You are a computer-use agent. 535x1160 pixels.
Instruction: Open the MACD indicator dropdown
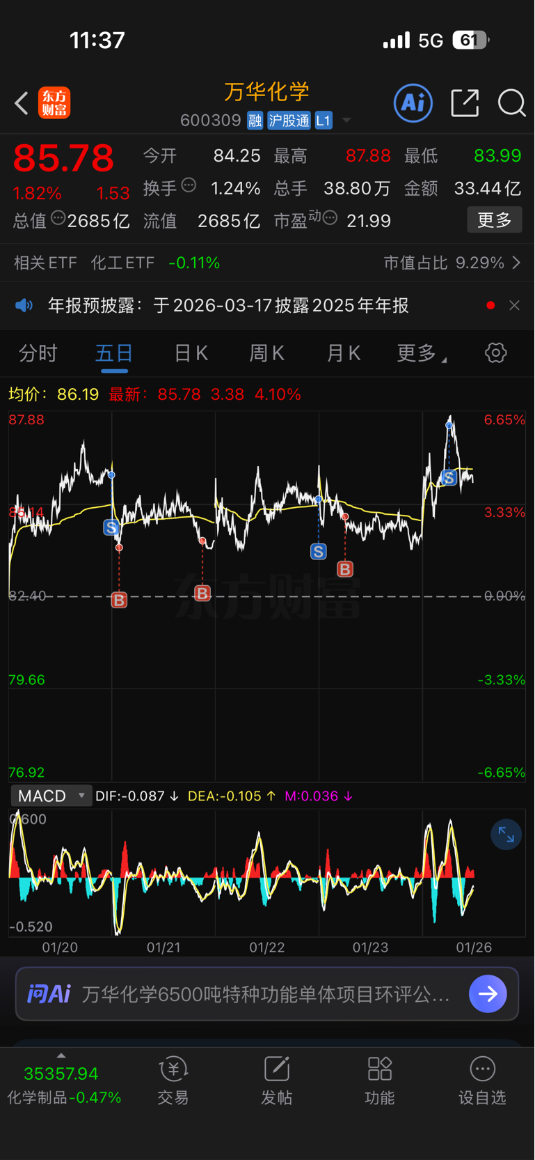click(x=51, y=796)
